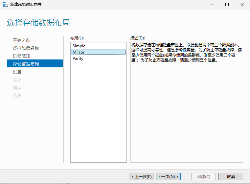Click inside the 描述 description text box

187,103
